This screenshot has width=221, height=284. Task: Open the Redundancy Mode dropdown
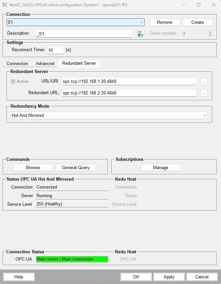click(x=205, y=116)
